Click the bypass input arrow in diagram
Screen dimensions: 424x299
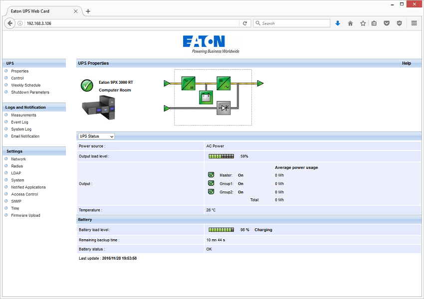[167, 108]
